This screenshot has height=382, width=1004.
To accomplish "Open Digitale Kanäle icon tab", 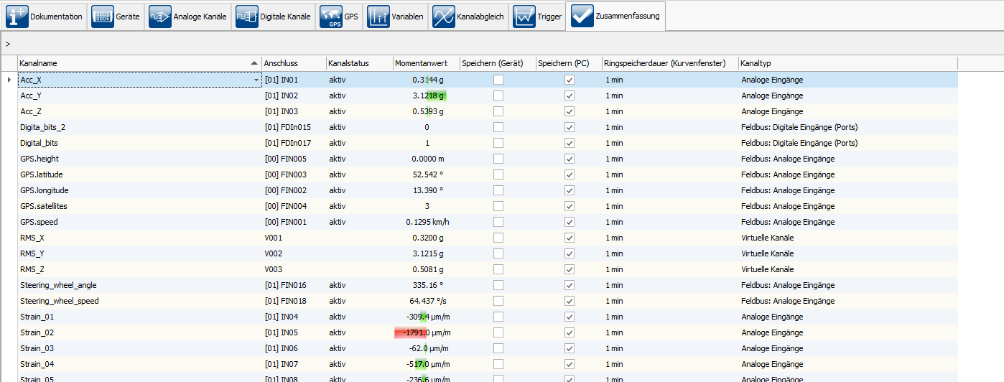I will (247, 17).
